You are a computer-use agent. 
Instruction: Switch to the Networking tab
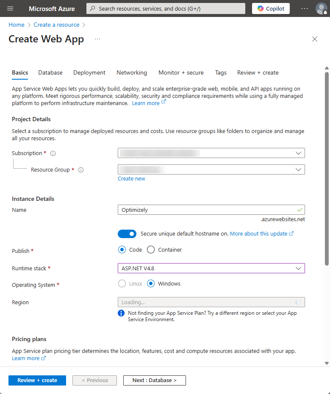(x=132, y=72)
